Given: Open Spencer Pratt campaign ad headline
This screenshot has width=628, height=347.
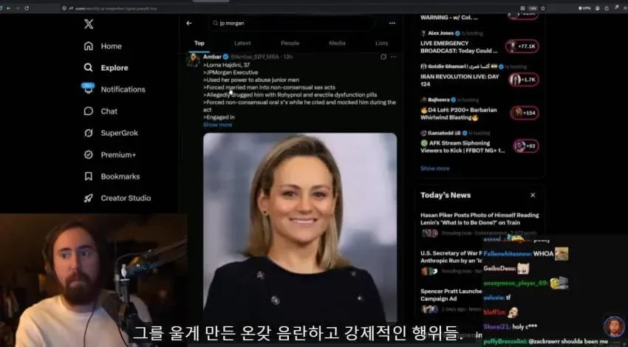Looking at the screenshot, I should pos(451,295).
